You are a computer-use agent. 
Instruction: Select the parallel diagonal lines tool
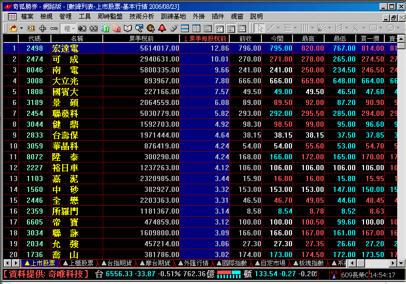click(x=356, y=28)
